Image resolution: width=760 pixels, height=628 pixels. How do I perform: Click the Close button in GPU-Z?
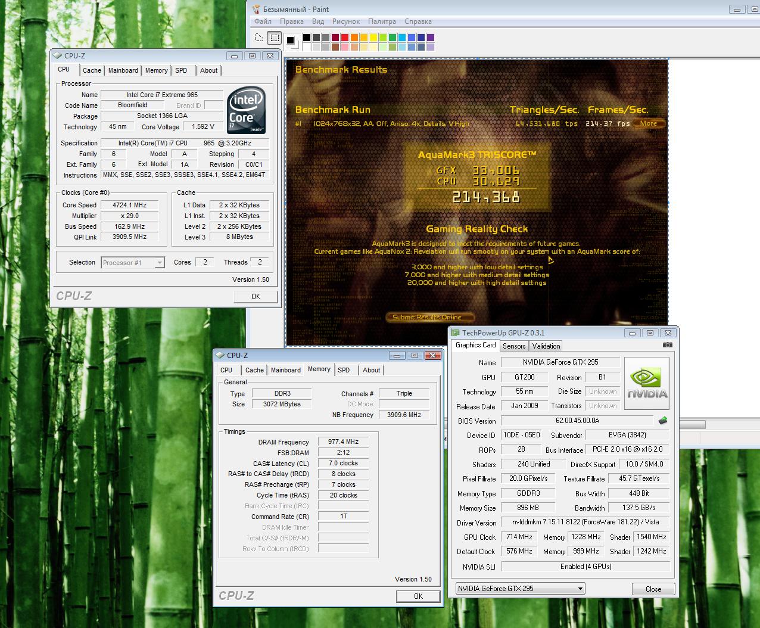653,589
